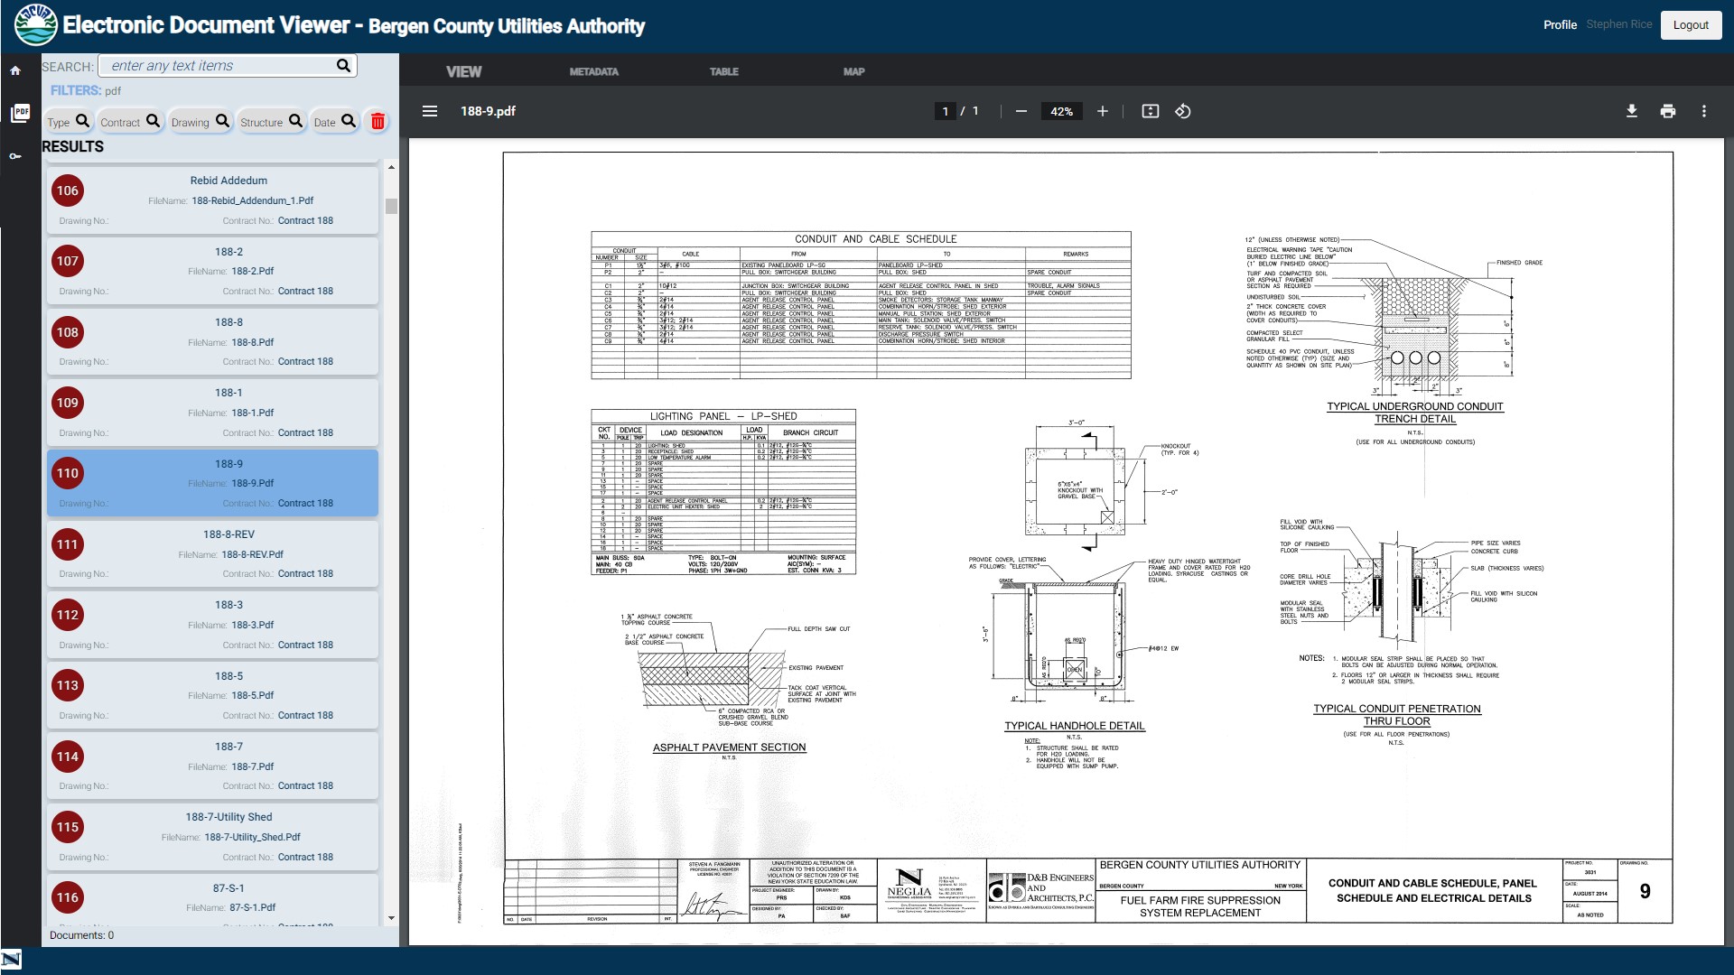
Task: Switch to the METADATA tab
Action: point(593,71)
